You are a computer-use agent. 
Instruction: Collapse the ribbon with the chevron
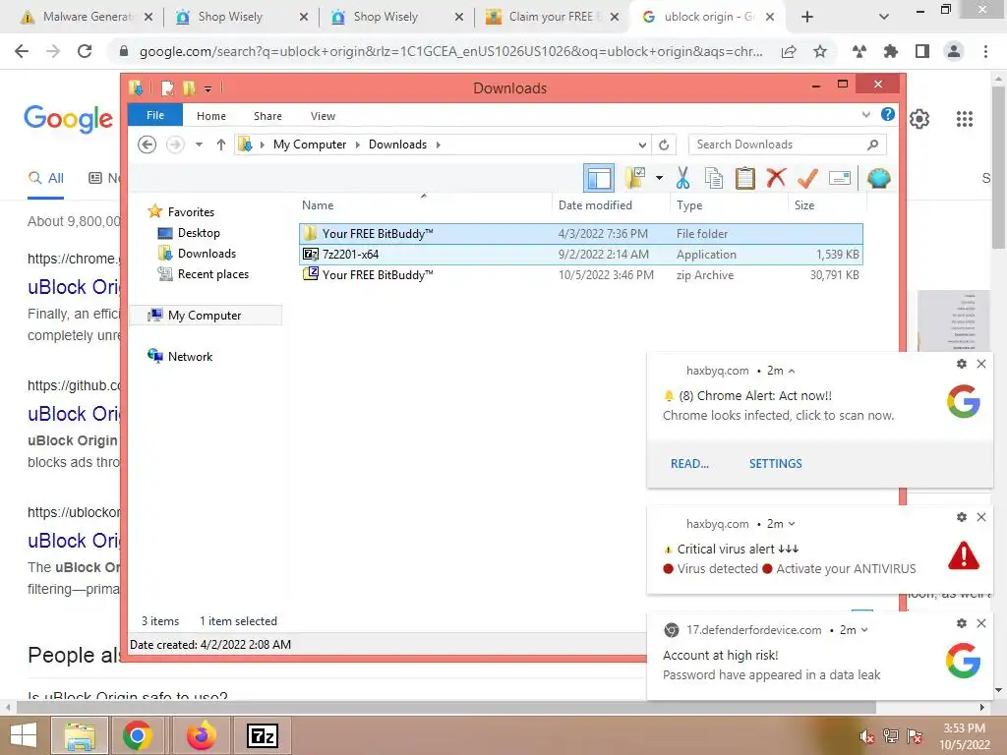pyautogui.click(x=866, y=115)
